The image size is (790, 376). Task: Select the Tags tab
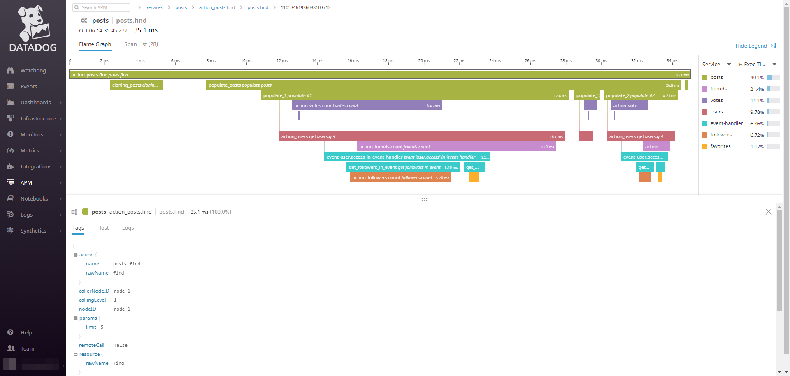[78, 228]
